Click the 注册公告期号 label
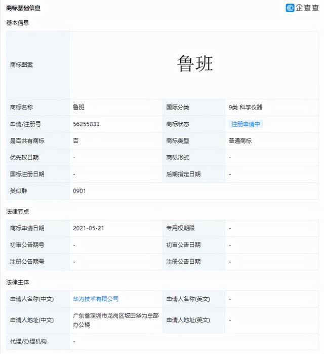 point(27,262)
